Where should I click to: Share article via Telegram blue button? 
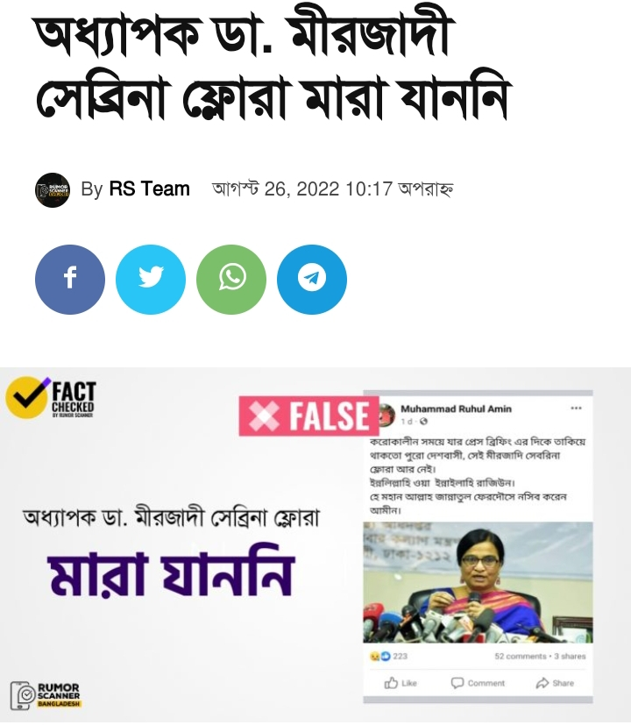tap(312, 280)
